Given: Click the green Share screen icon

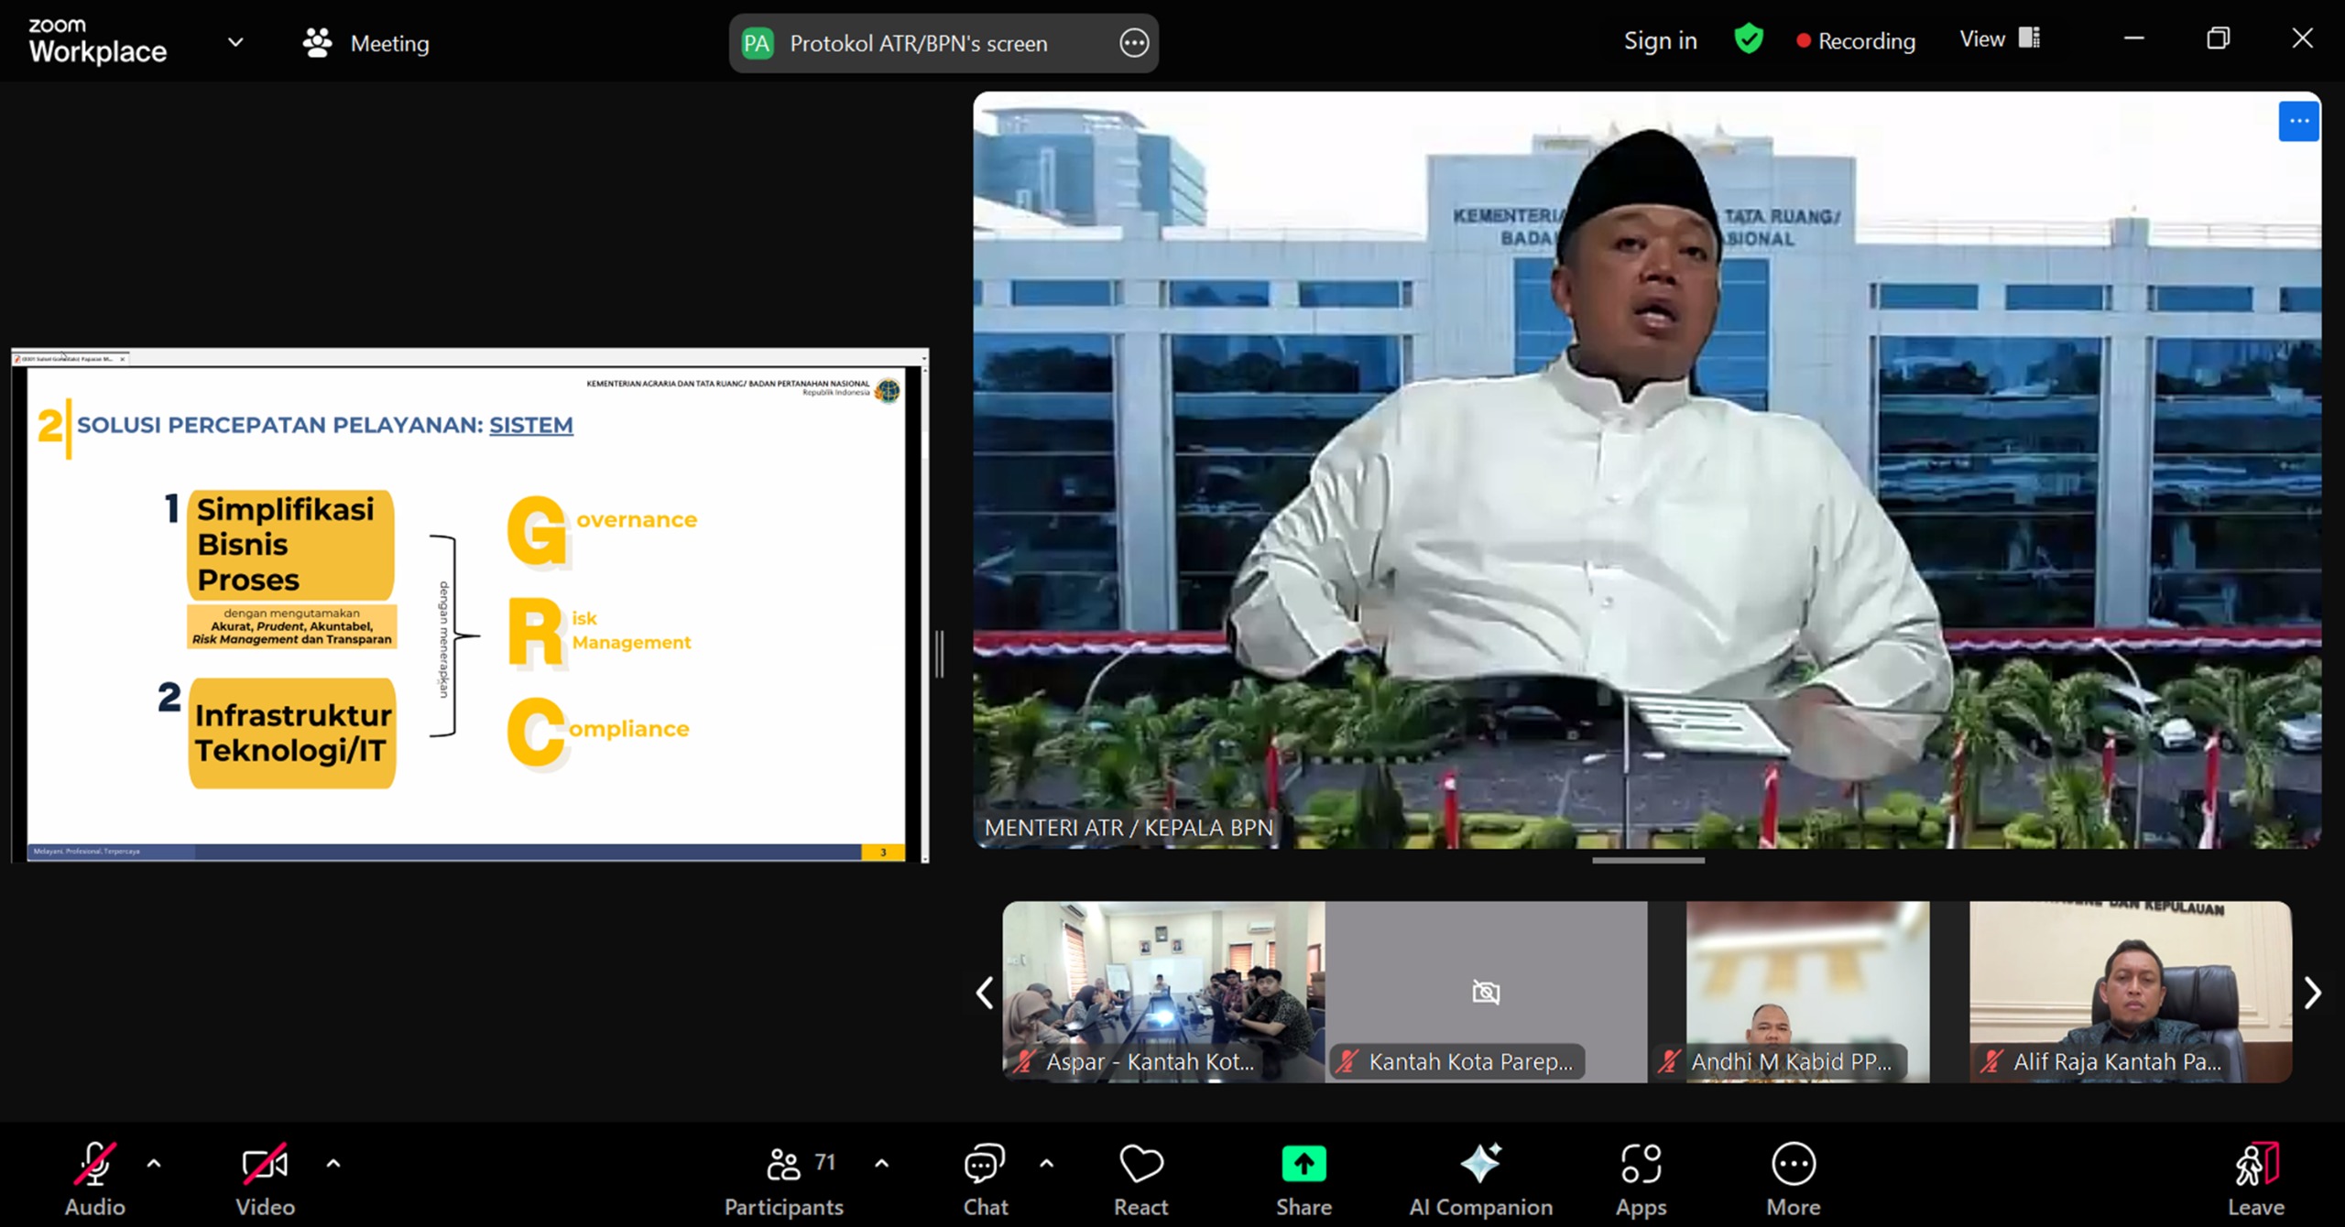Looking at the screenshot, I should pyautogui.click(x=1303, y=1165).
